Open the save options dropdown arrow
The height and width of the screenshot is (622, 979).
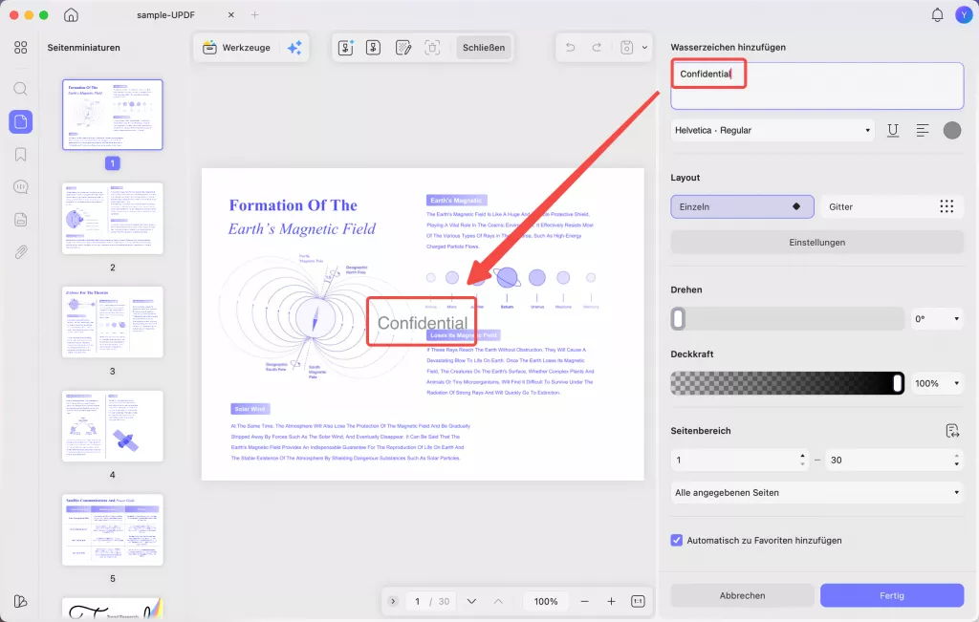[645, 48]
